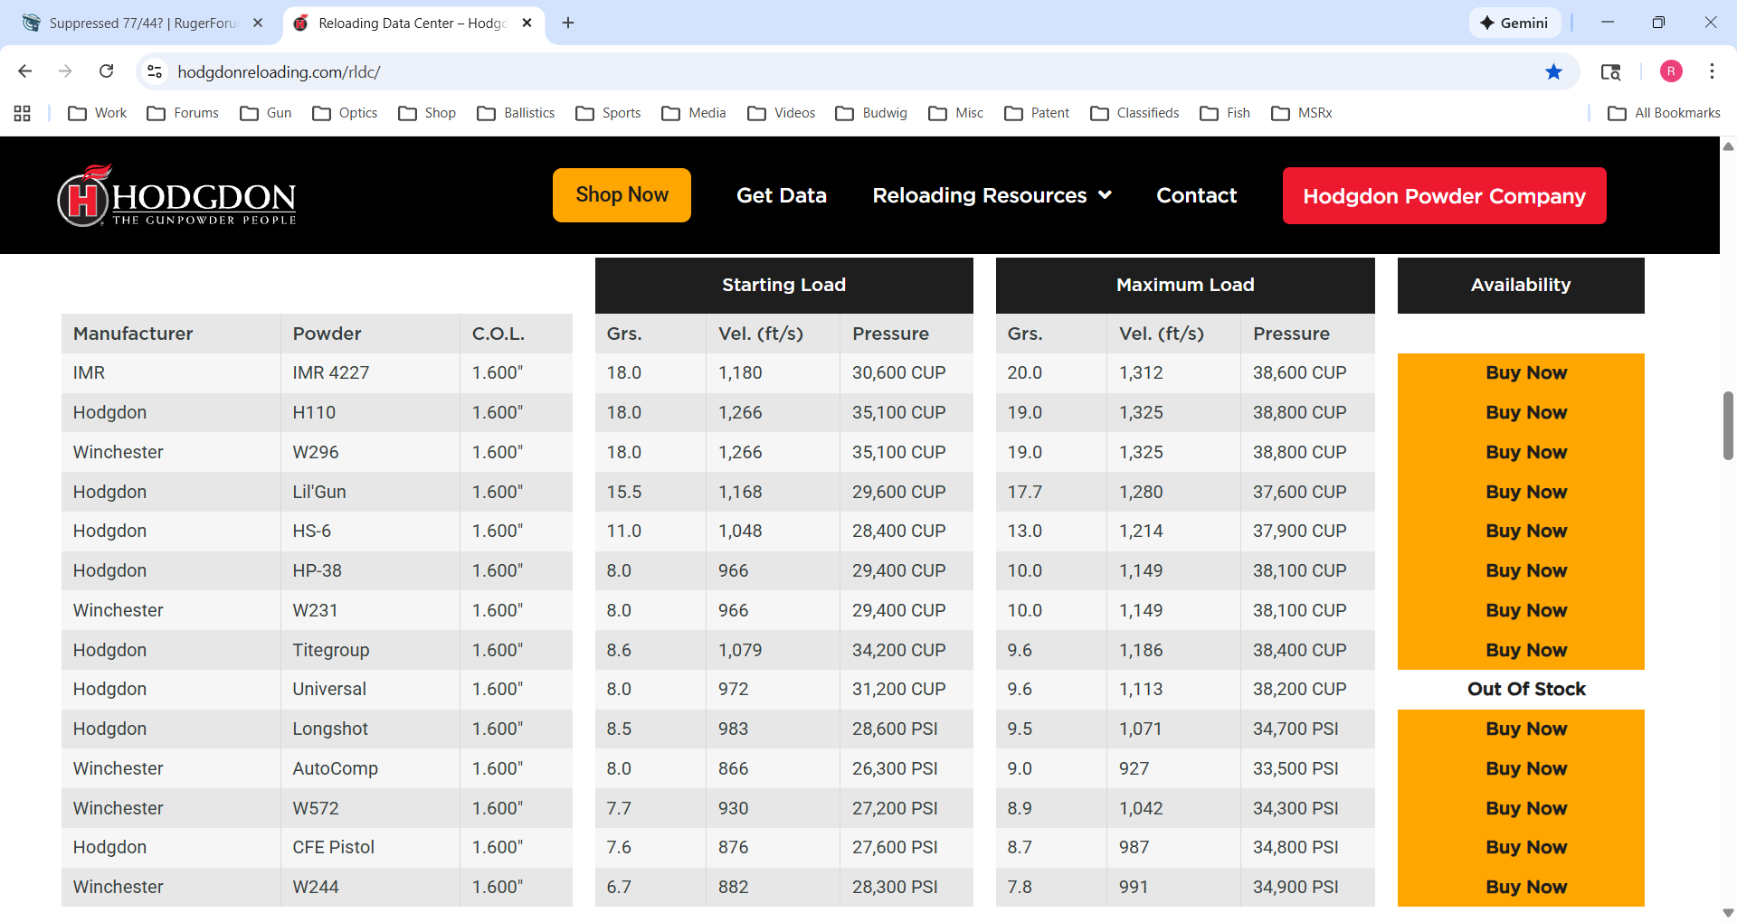Viewport: 1737px width, 922px height.
Task: Close the Suppressed 77/44 tab
Action: pos(258,23)
